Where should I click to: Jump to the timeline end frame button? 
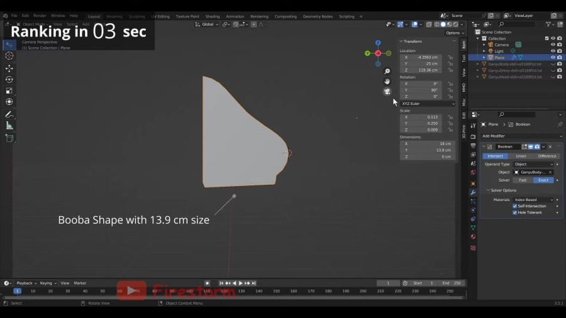254,283
